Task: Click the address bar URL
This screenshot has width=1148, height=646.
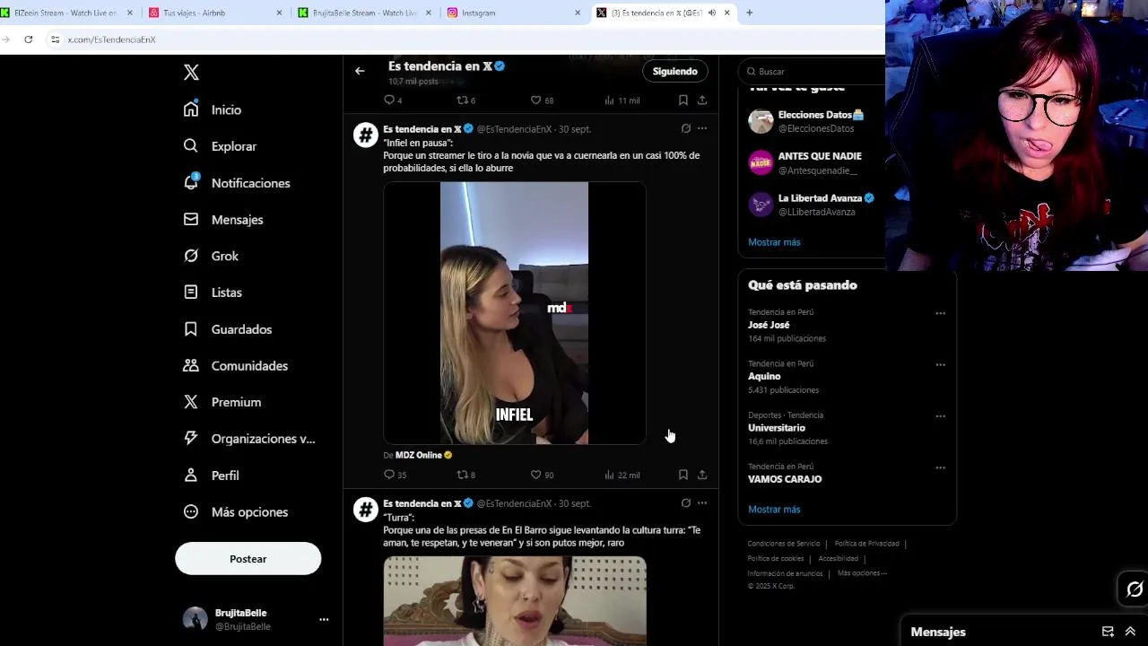Action: (111, 39)
